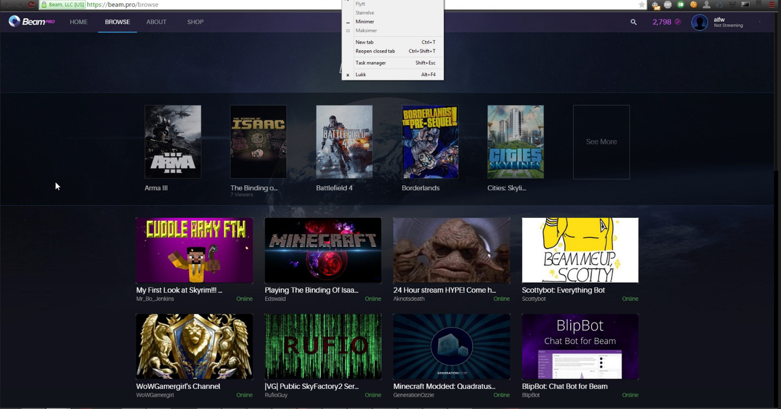Click 'WoWGamergirl's Channel' title
The image size is (781, 409).
[x=178, y=386]
